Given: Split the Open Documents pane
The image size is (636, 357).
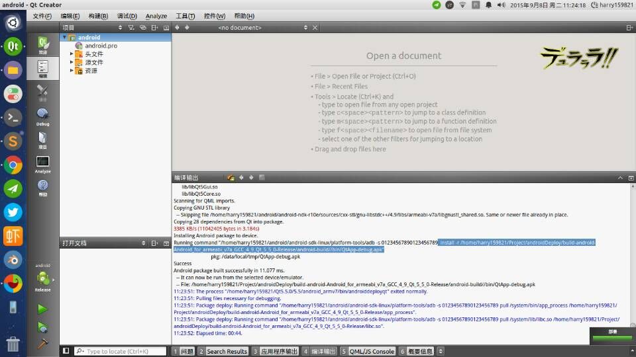Looking at the screenshot, I should (x=154, y=243).
